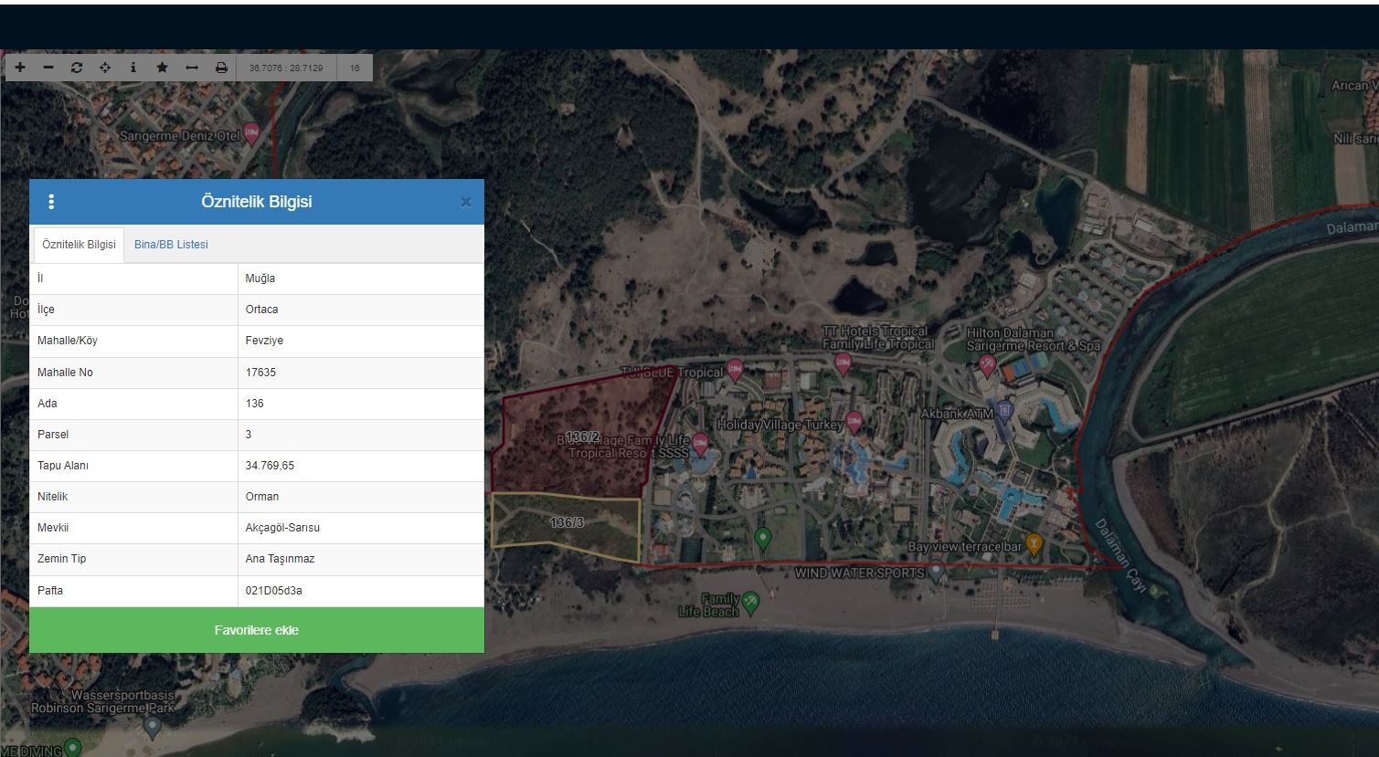Click the Hilton Dalaman resort pin
The width and height of the screenshot is (1379, 757).
click(987, 364)
